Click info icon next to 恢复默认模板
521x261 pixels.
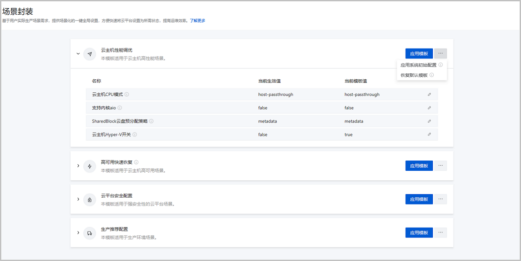click(x=432, y=75)
